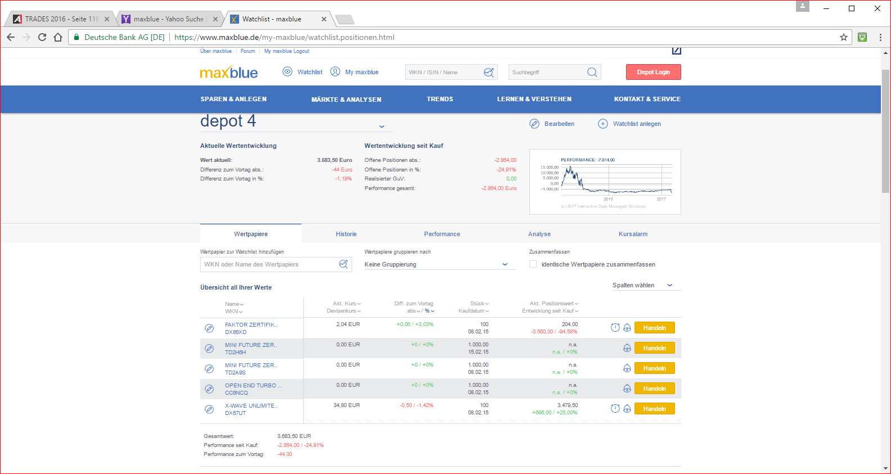
Task: Click the magnifier icon in Suchbegriff field
Action: click(592, 73)
